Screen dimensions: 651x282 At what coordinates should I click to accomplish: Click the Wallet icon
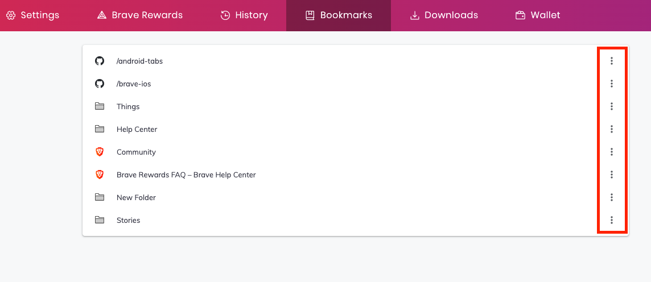[x=520, y=15]
